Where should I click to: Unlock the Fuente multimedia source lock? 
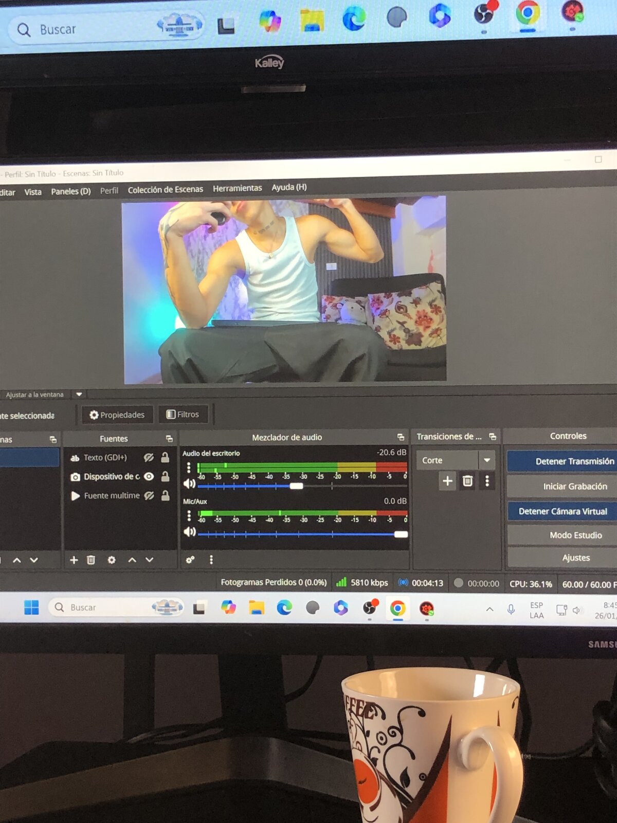tap(165, 496)
